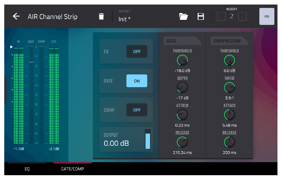Decrease insert slot with minus button
Image resolution: width=282 pixels, height=180 pixels.
pyautogui.click(x=221, y=16)
